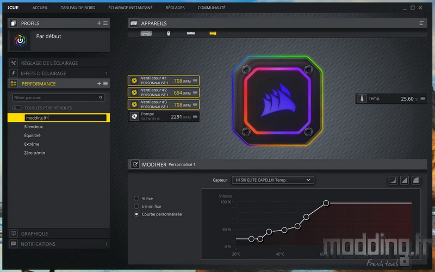The image size is (435, 272).
Task: Click the Temp. thermometer icon
Action: (x=362, y=98)
